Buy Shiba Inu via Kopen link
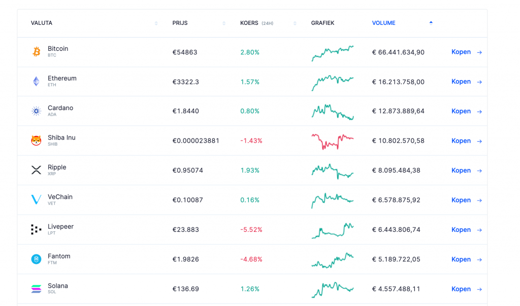520x306 pixels. 461,141
